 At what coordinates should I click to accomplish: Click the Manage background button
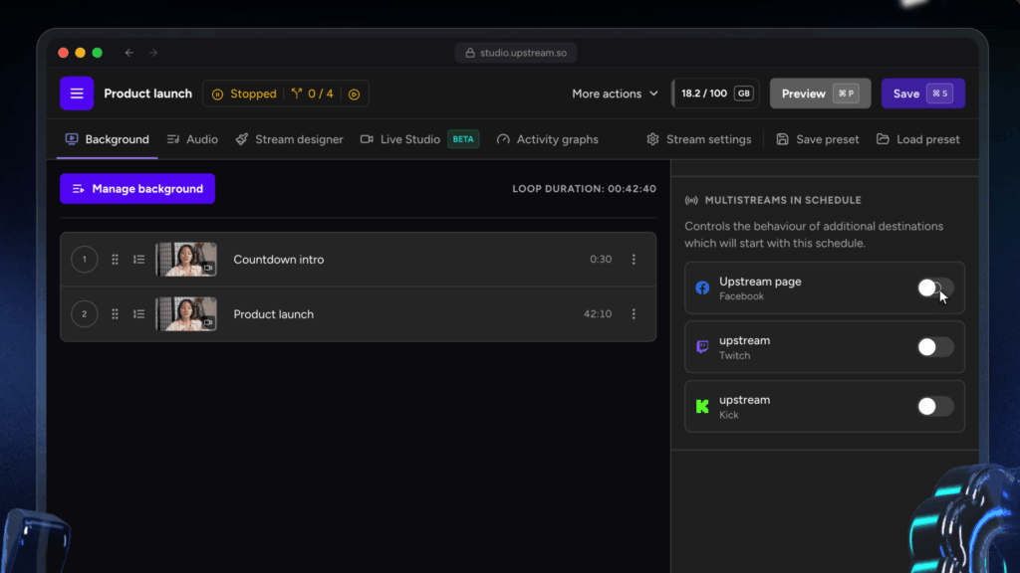tap(137, 188)
